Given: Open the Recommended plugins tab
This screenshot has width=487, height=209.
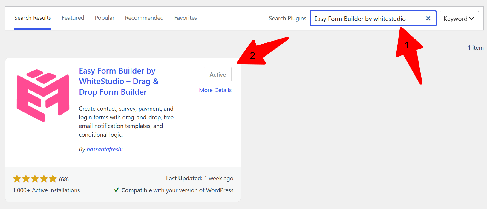Looking at the screenshot, I should [144, 18].
